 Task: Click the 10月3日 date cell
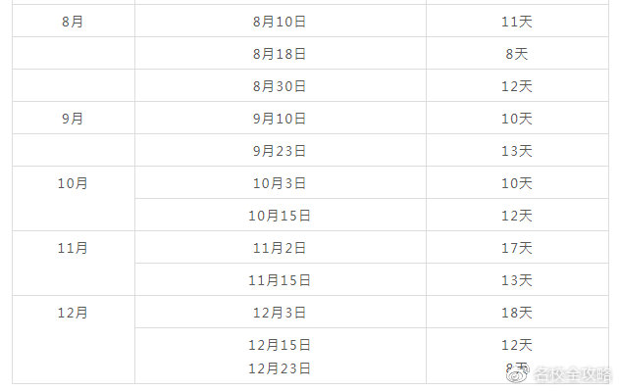click(281, 182)
